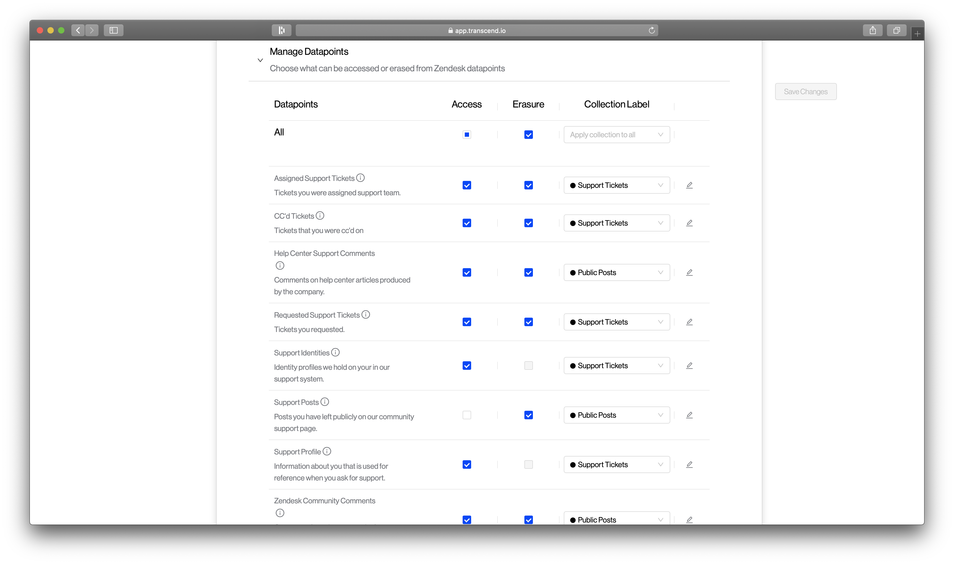Open info icon under Help Center Support Comments
The image size is (954, 564).
(x=280, y=265)
